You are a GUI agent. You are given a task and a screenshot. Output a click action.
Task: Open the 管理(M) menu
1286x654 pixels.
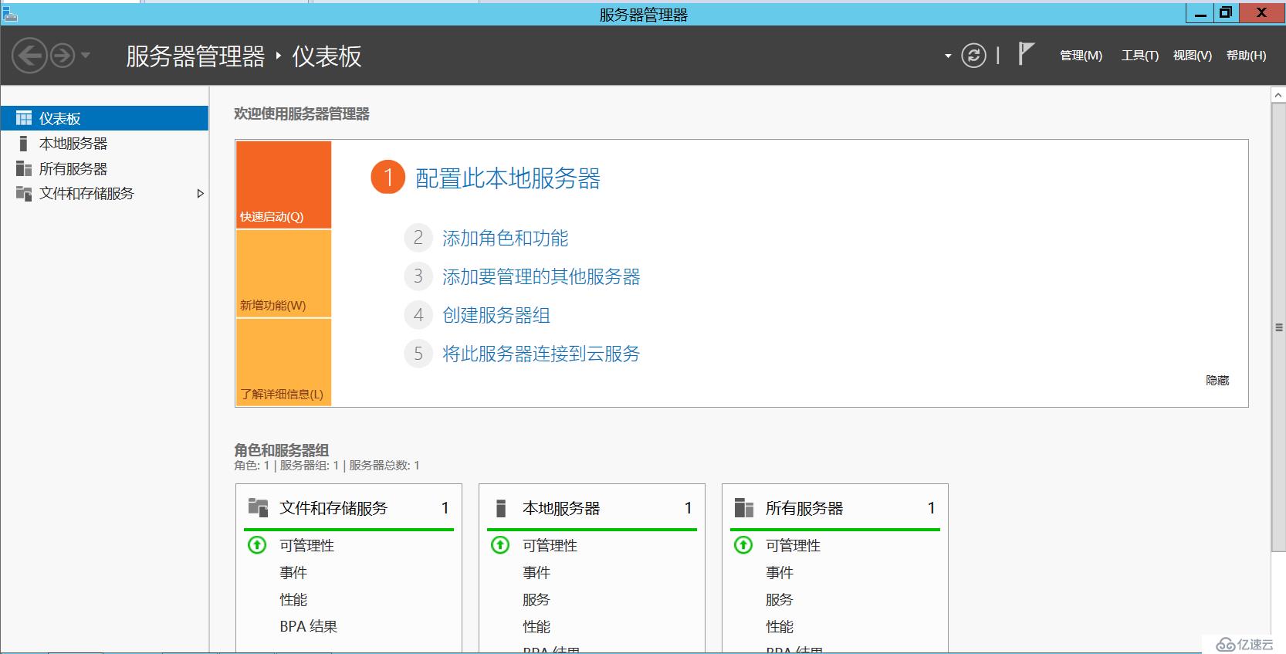coord(1081,56)
